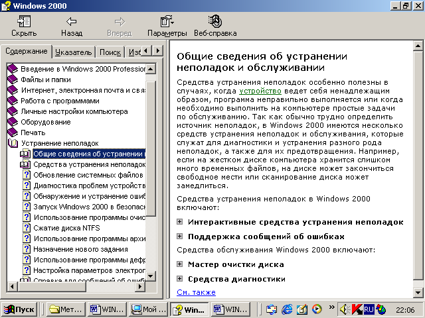Click book icon beside Интернет, электронная почта
This screenshot has height=318, width=425.
[x=13, y=90]
